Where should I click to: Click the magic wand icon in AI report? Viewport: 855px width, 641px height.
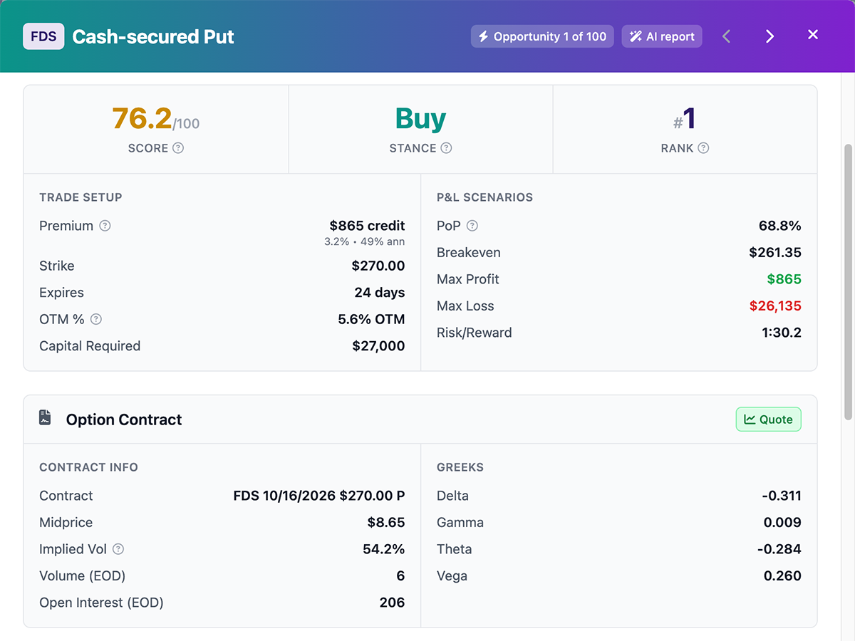pos(636,36)
